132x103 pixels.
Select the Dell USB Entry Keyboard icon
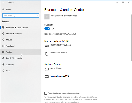point(47,46)
